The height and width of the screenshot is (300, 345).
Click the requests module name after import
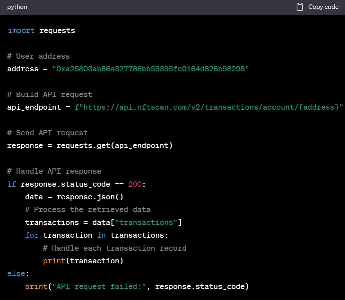tap(57, 31)
